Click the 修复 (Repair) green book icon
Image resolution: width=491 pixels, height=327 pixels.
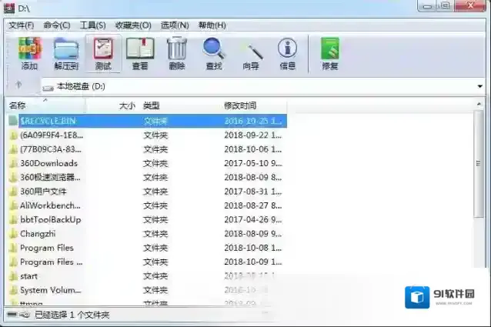coord(329,53)
